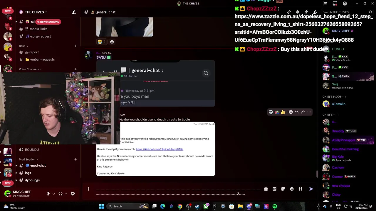Show hidden system tray icons
This screenshot has width=376, height=211.
[x=318, y=206]
